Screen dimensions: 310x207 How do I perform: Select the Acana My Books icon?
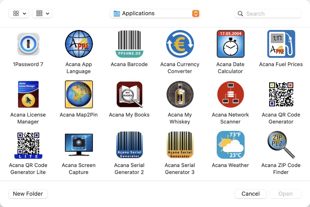[x=129, y=94]
